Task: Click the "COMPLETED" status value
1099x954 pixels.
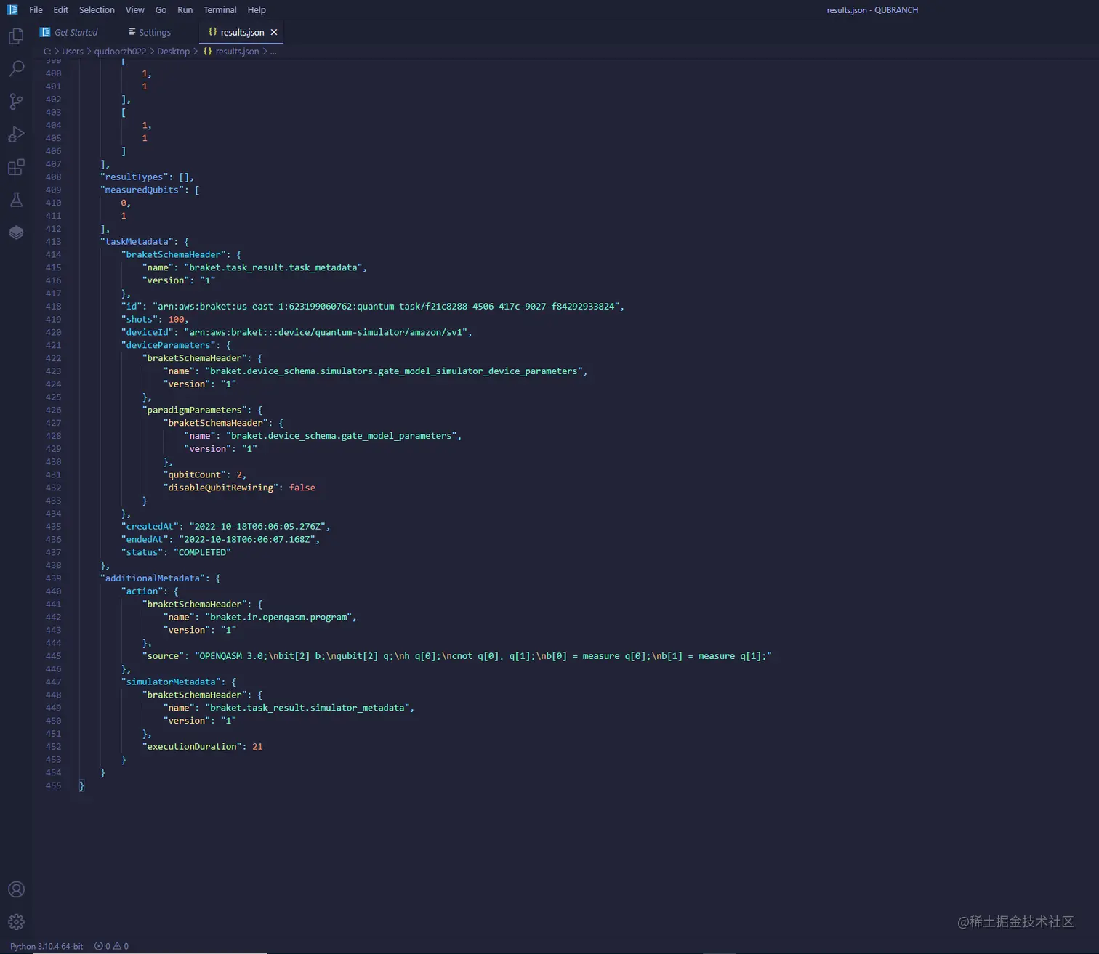Action: (202, 553)
